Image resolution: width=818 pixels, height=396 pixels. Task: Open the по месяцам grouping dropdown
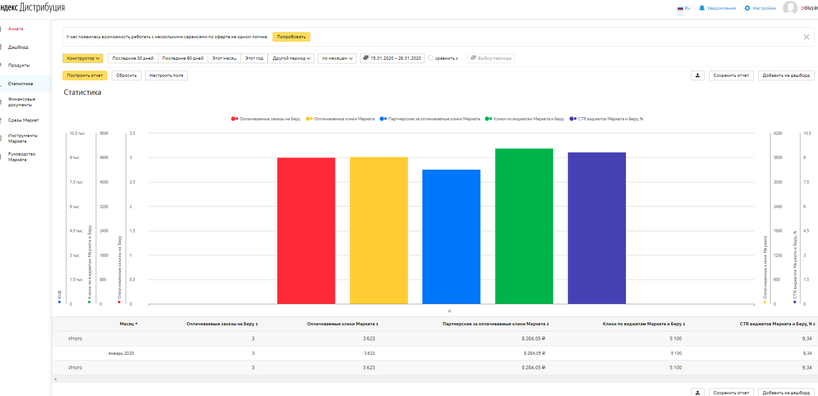(x=337, y=58)
